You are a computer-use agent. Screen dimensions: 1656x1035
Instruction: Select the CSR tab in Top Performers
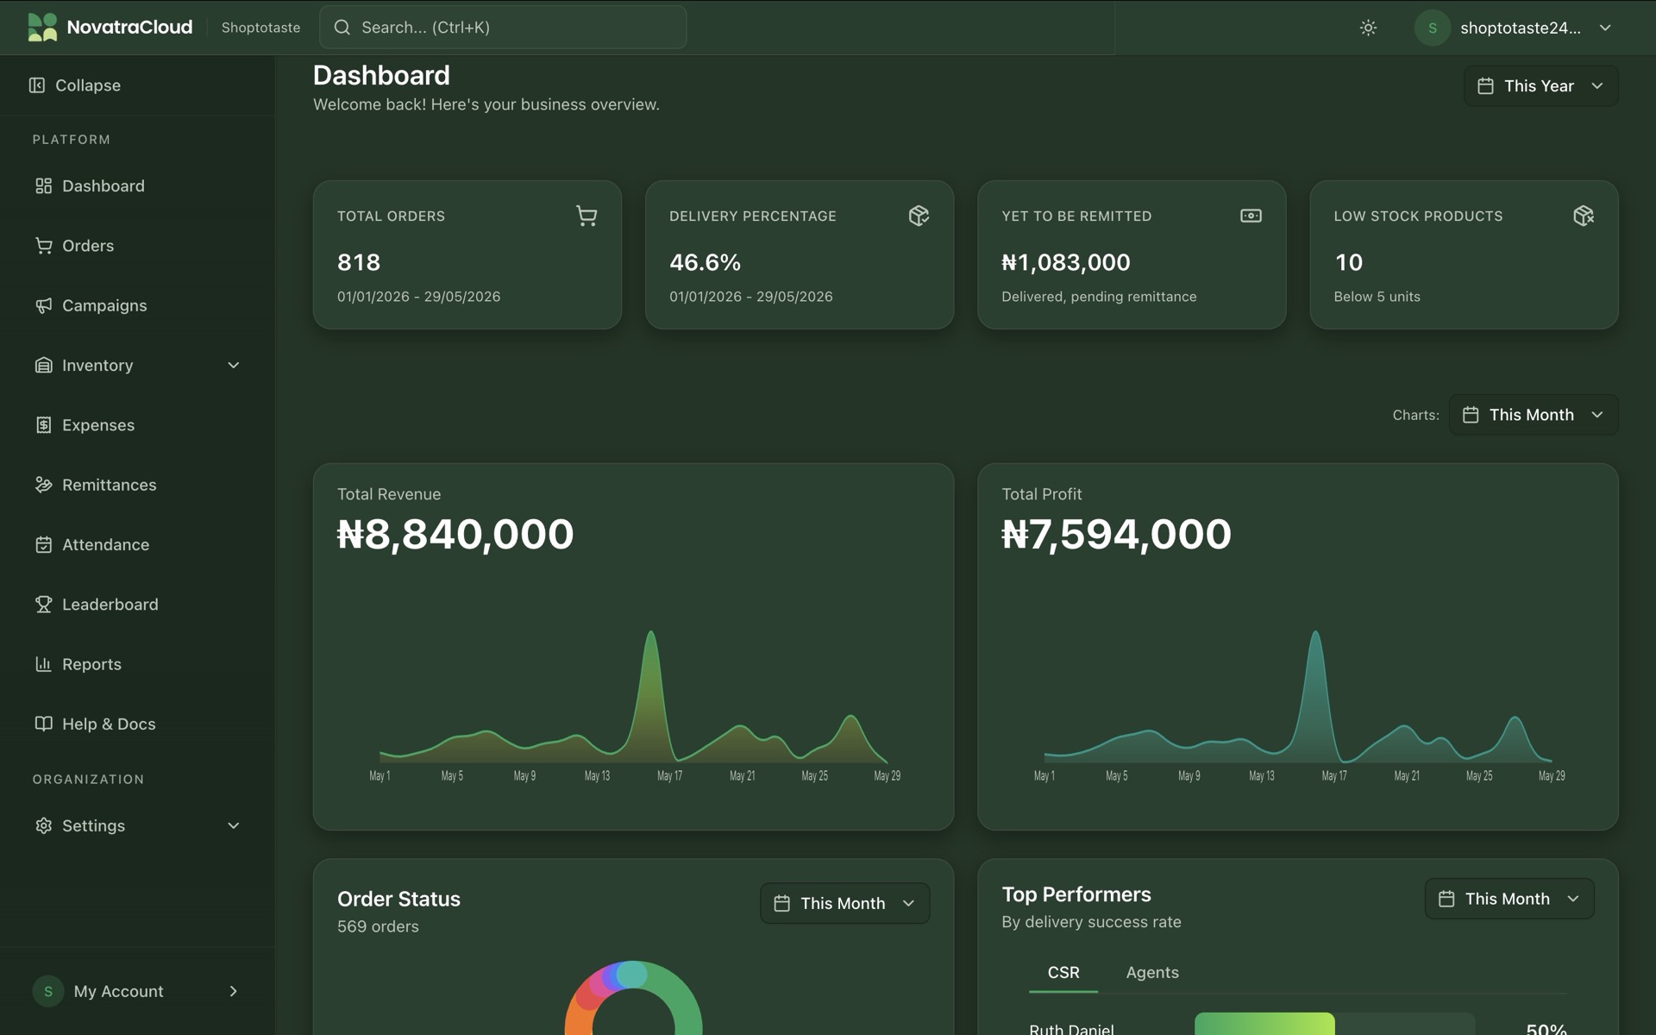(1063, 972)
